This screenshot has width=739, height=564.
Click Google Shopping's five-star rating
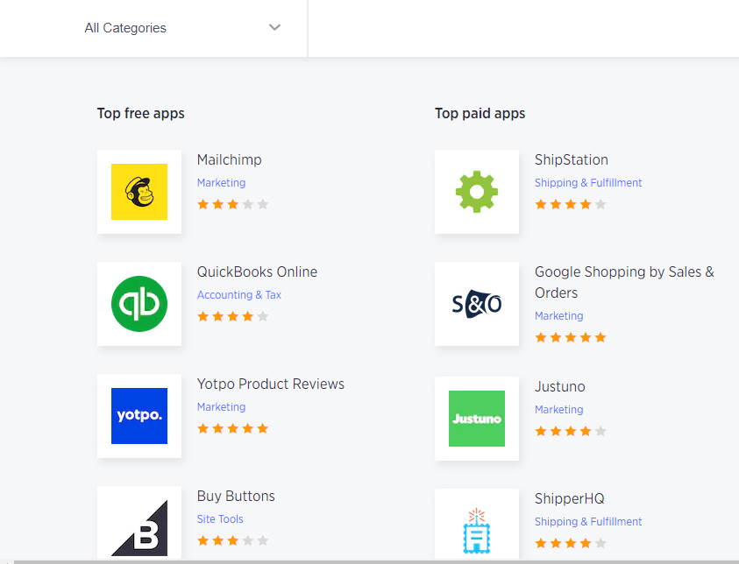click(x=571, y=337)
